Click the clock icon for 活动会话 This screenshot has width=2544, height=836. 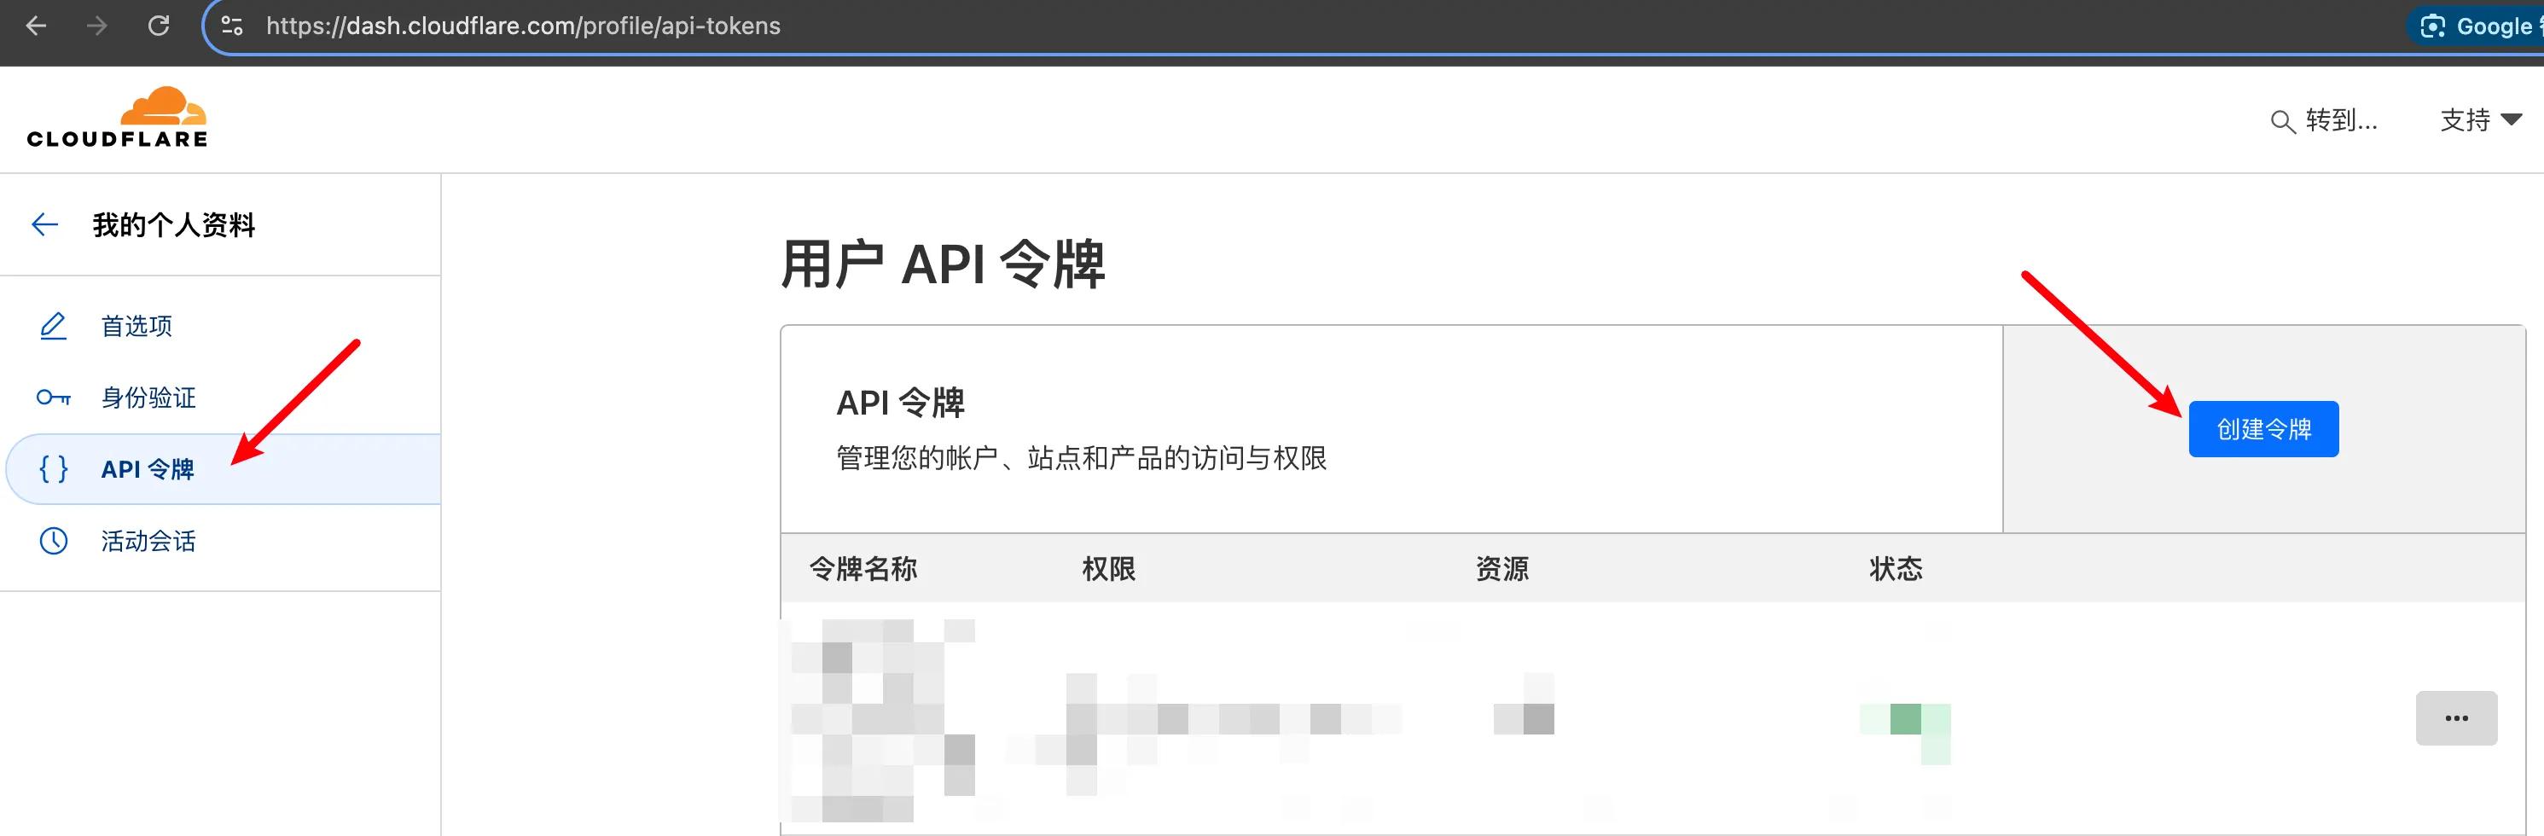(x=54, y=541)
